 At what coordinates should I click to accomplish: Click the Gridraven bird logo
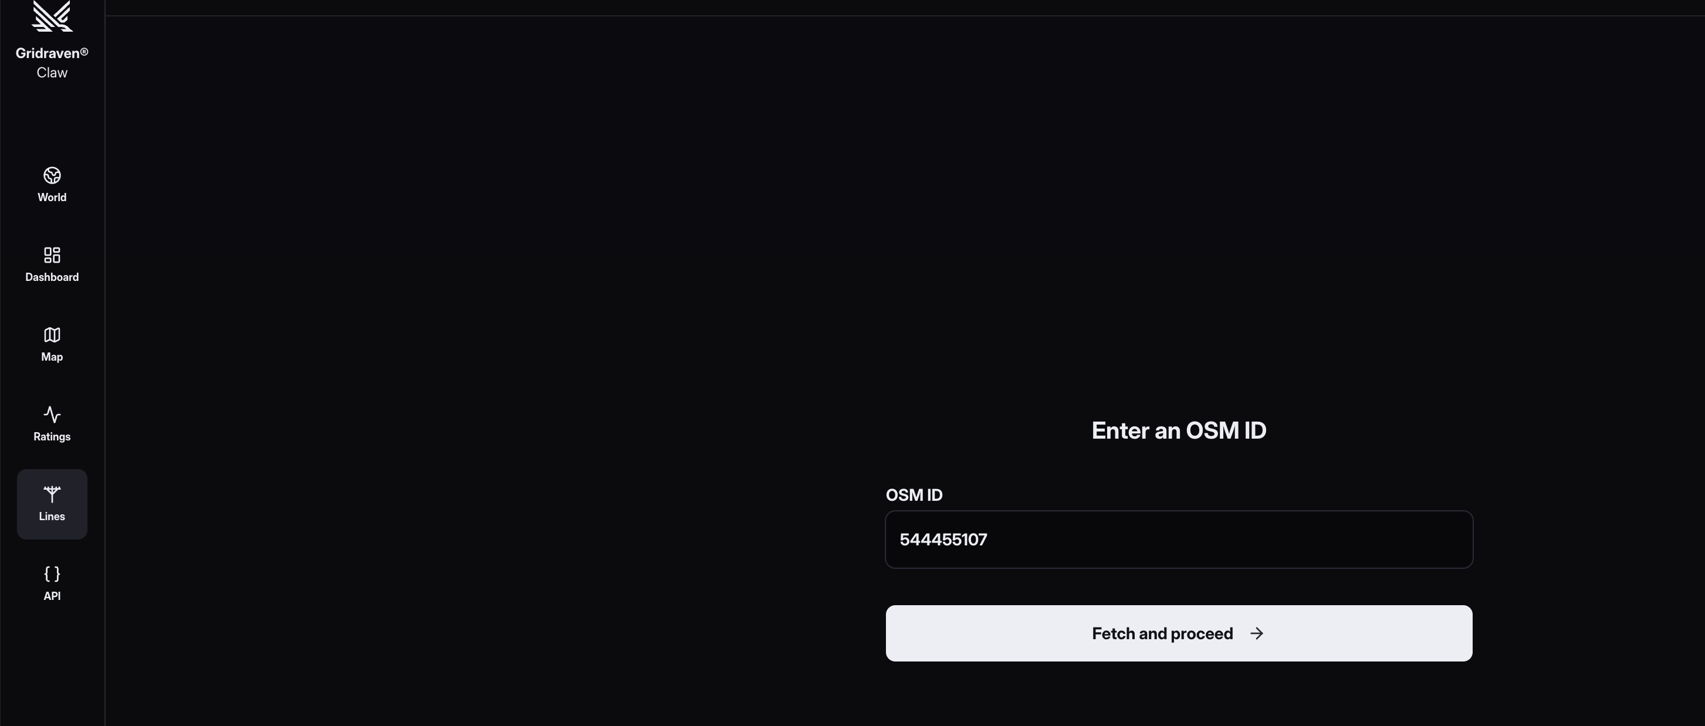[52, 16]
